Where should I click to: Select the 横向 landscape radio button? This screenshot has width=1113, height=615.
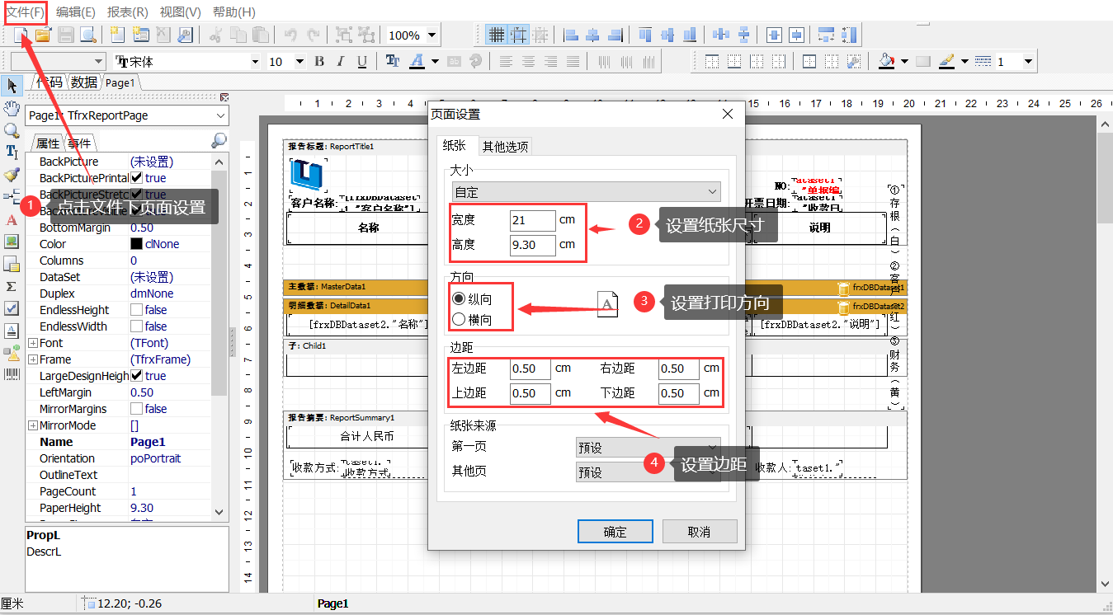(459, 319)
